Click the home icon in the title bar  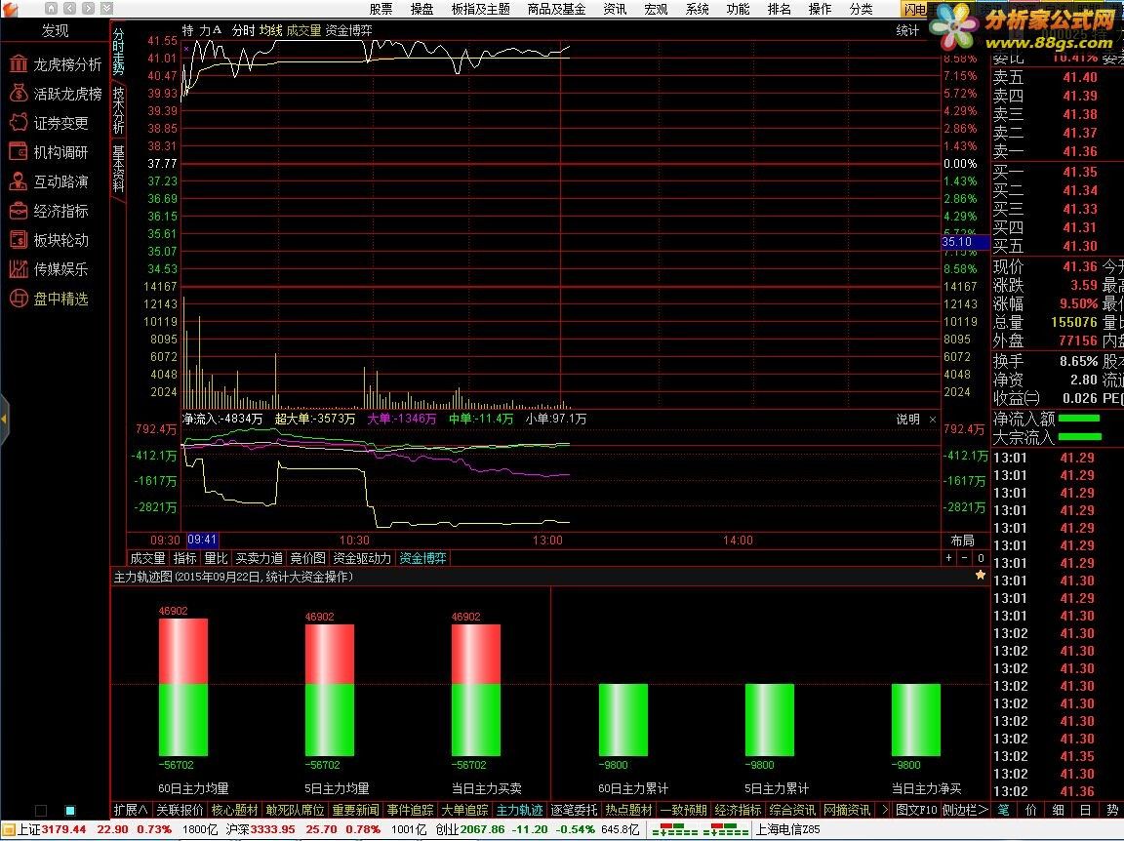tap(51, 9)
